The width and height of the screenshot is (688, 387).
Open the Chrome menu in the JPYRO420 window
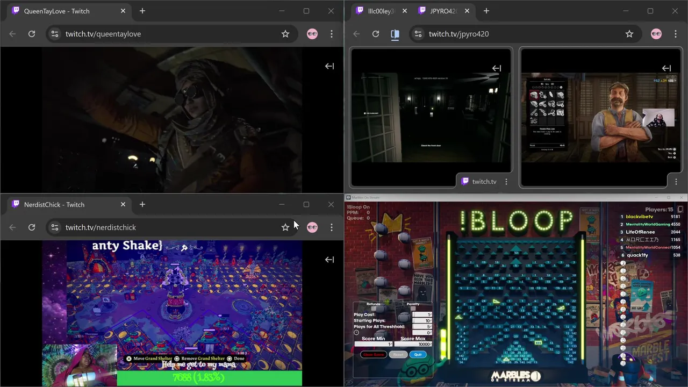[676, 34]
